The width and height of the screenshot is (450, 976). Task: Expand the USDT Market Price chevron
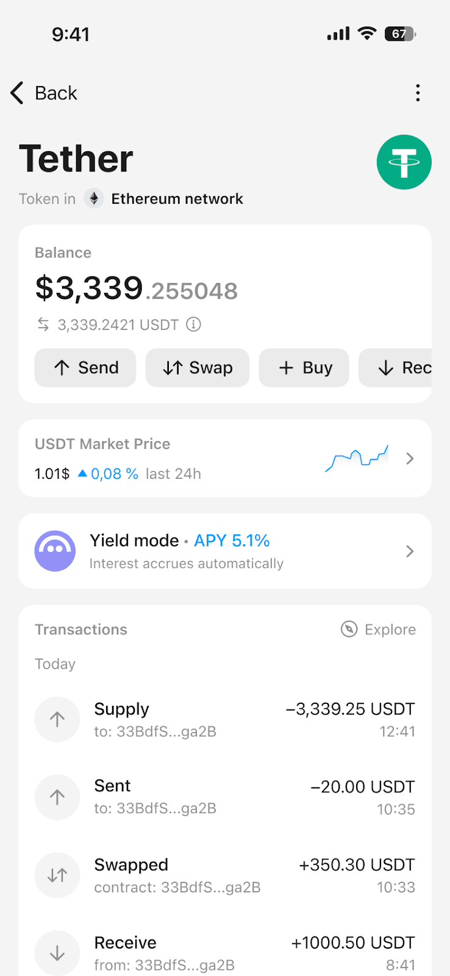[x=410, y=459]
